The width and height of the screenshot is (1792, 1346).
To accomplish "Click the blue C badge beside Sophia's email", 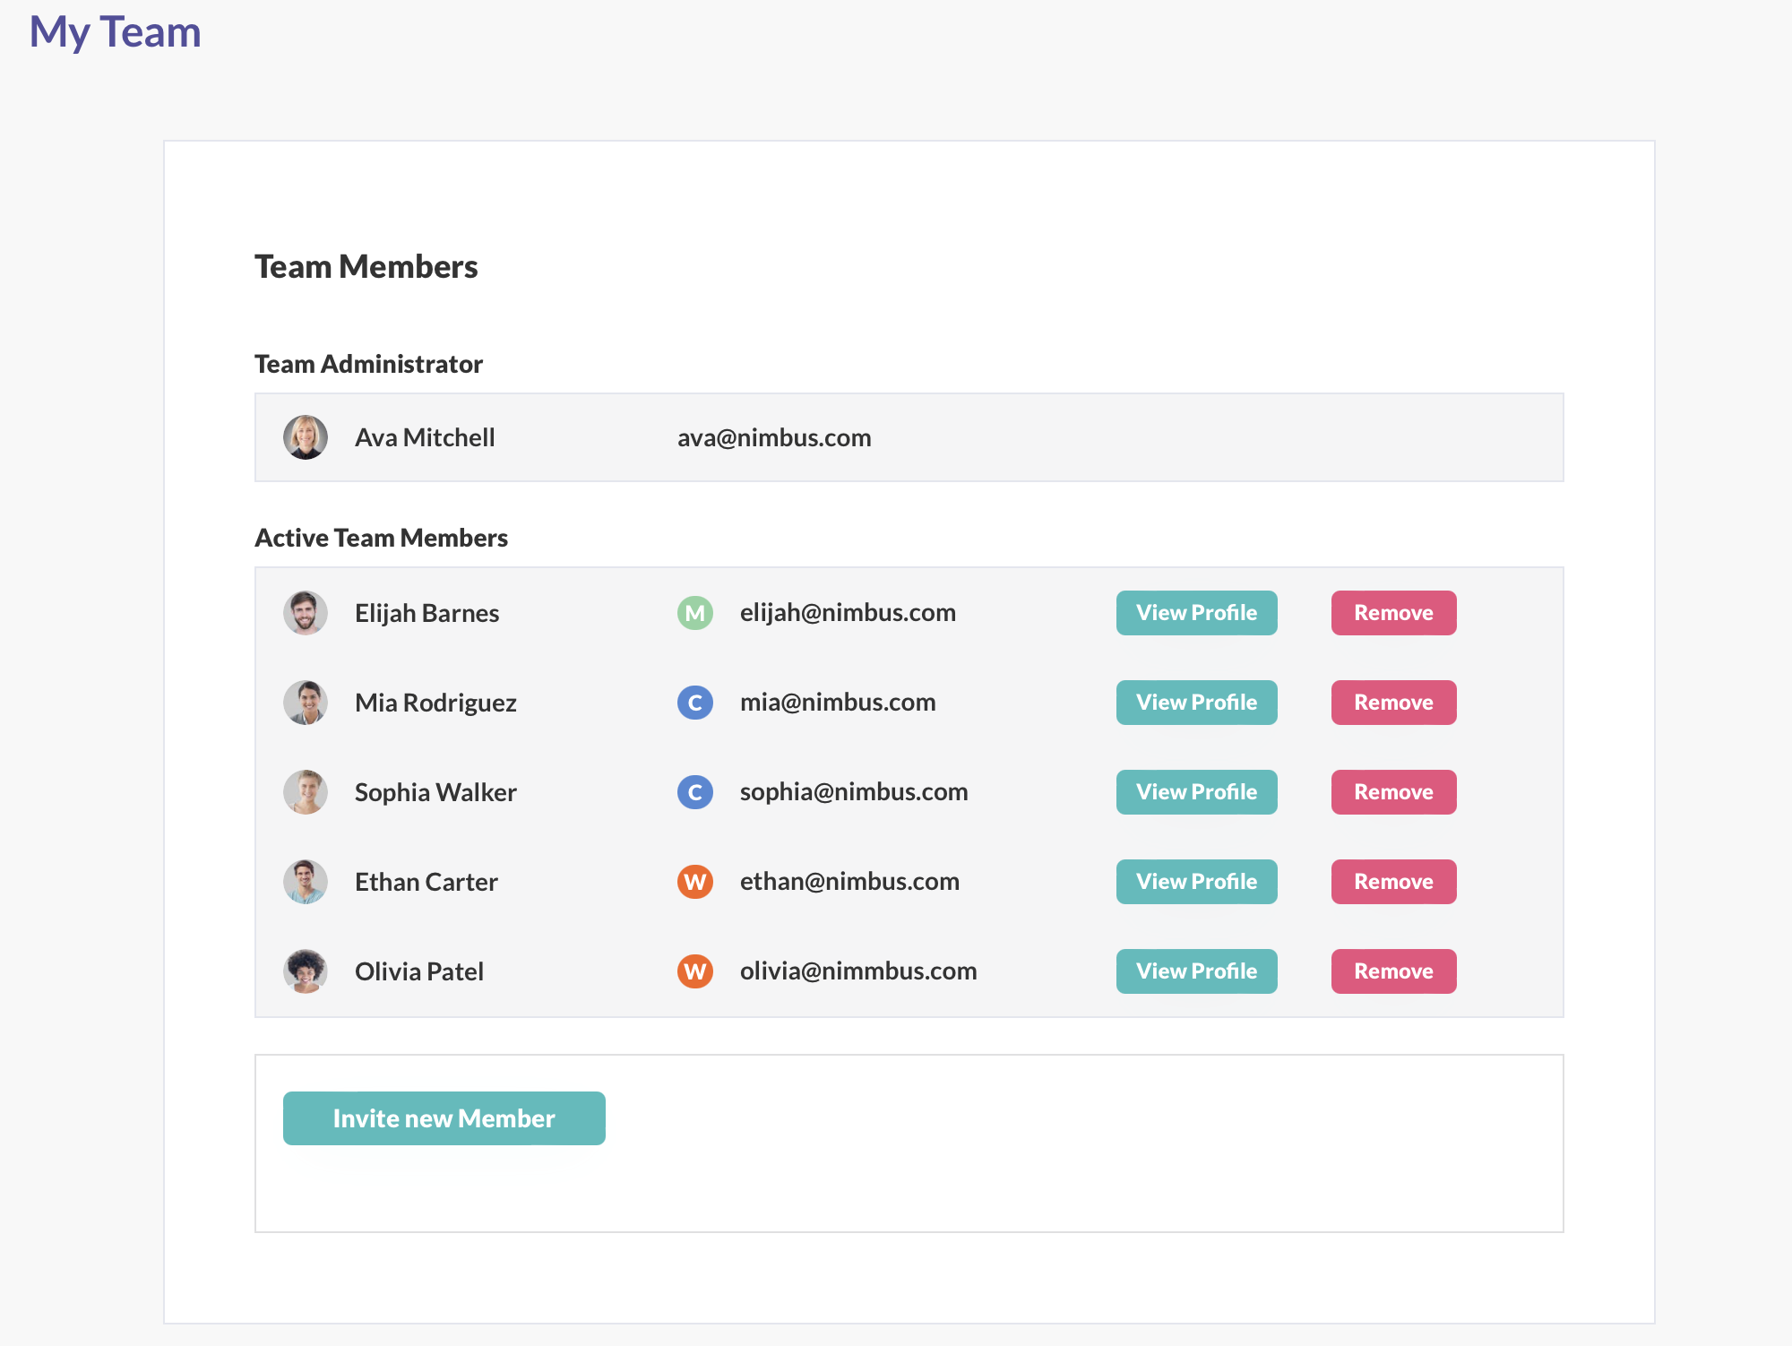I will click(694, 792).
